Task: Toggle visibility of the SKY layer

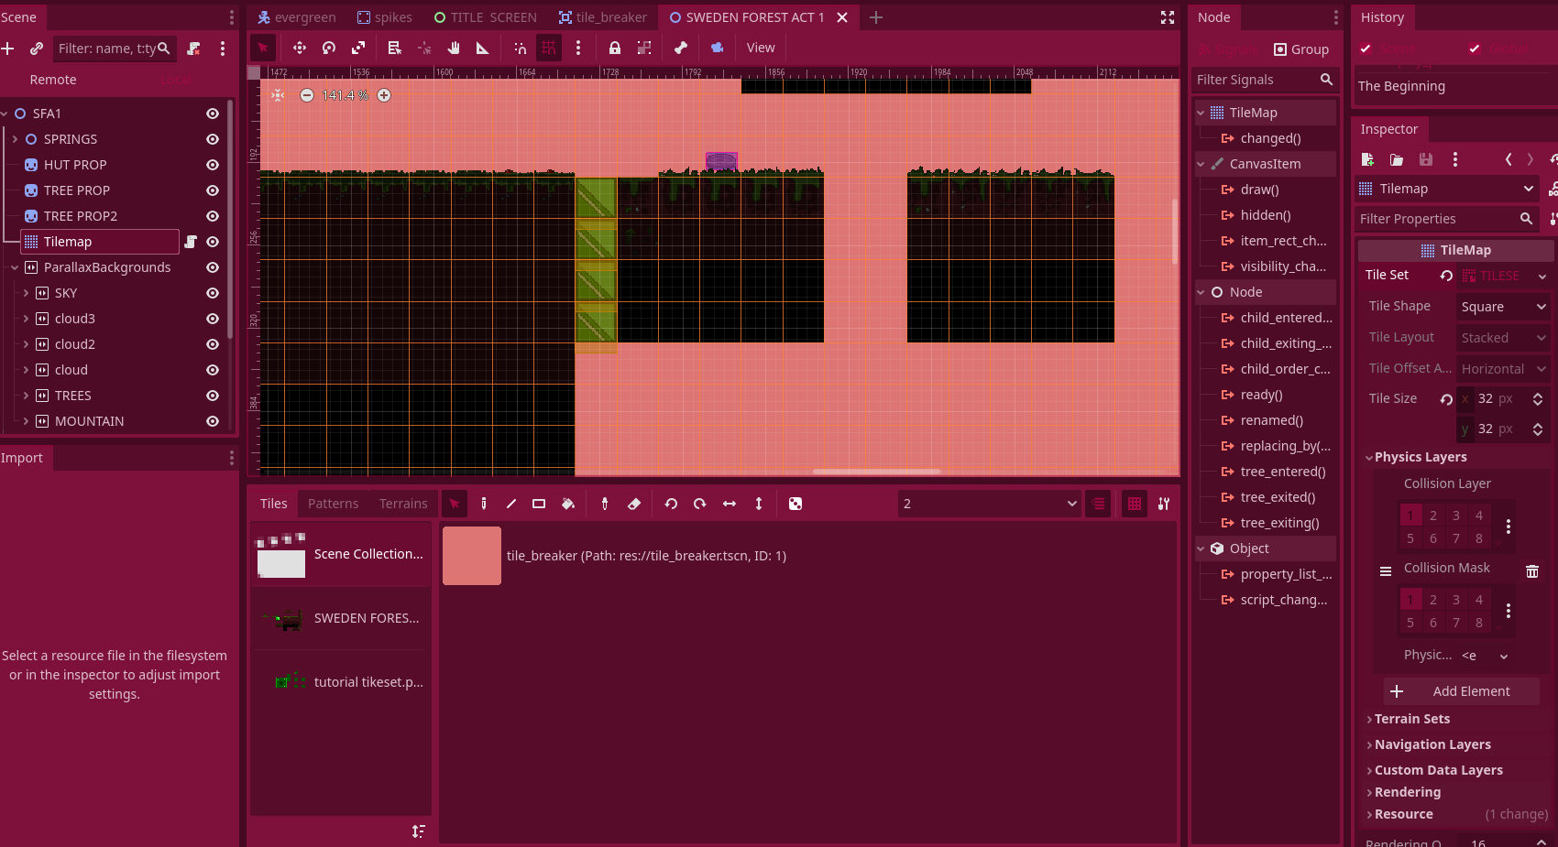Action: click(213, 293)
